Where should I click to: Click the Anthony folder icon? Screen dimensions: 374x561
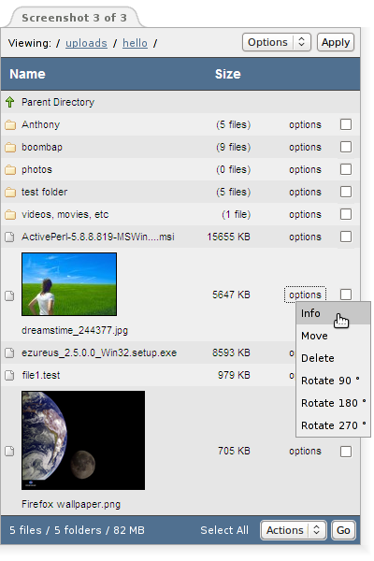[x=10, y=125]
